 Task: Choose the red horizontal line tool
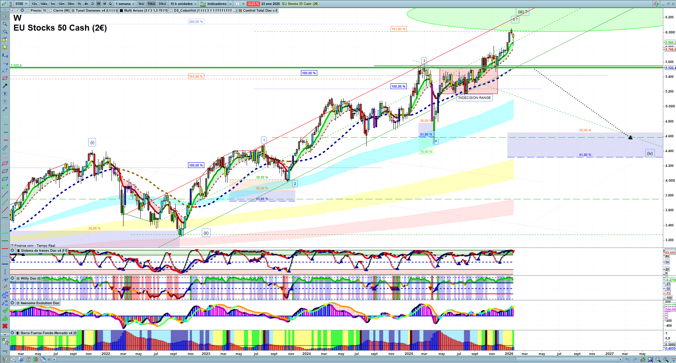(5, 249)
